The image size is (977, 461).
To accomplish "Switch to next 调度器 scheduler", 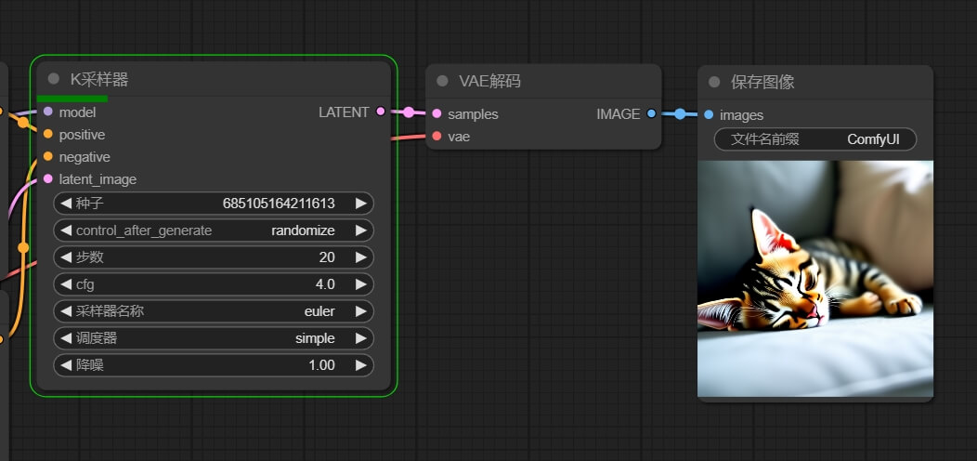I will tap(360, 338).
